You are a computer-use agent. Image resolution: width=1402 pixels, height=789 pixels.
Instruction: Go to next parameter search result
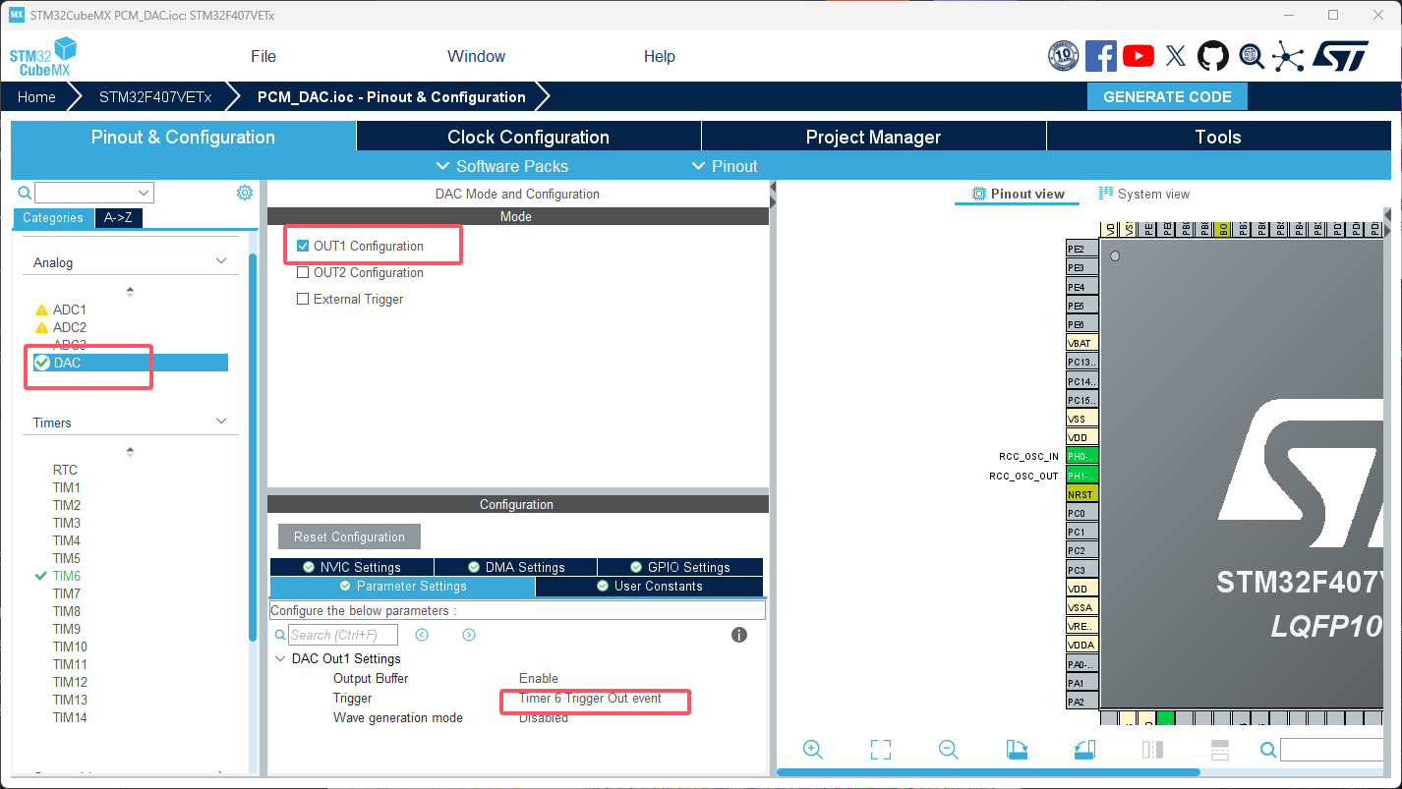pyautogui.click(x=469, y=635)
